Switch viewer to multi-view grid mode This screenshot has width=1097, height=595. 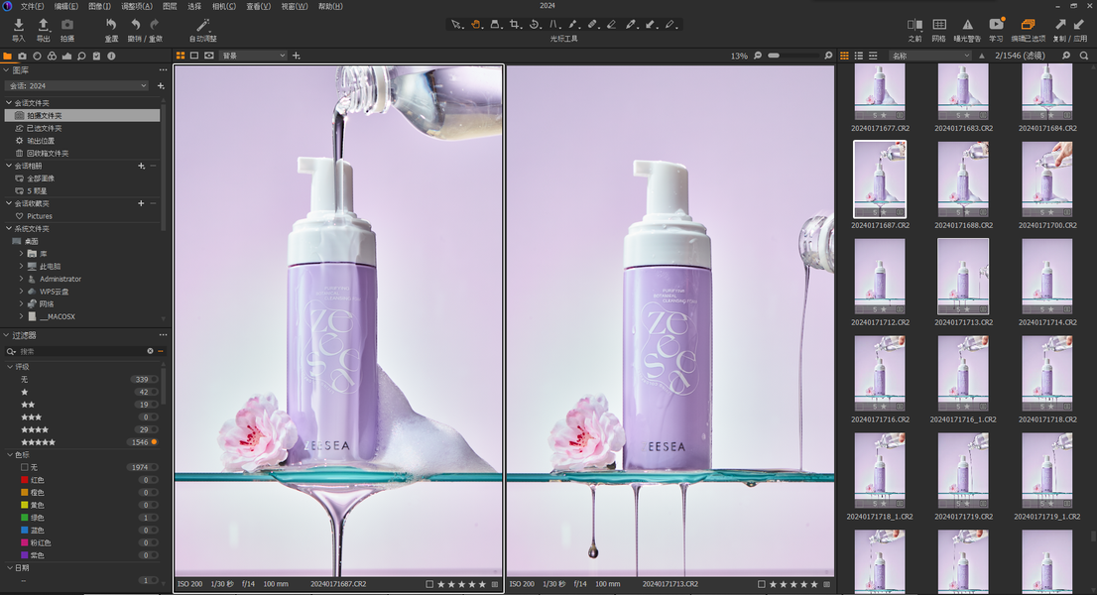181,56
